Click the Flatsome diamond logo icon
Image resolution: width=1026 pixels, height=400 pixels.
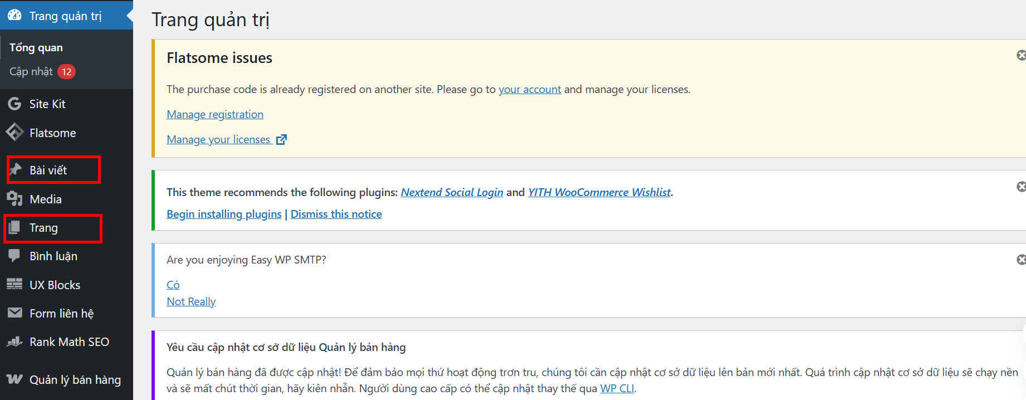coord(14,133)
